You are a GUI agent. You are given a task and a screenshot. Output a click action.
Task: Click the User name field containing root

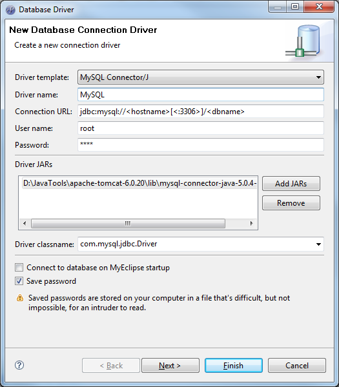201,128
